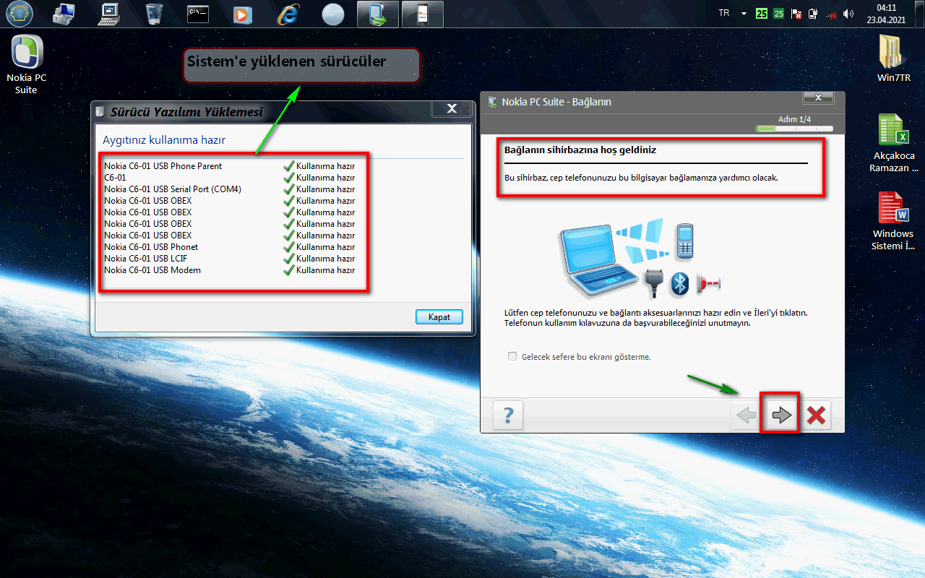
Task: Open Recycle Bin from the taskbar
Action: coord(154,14)
